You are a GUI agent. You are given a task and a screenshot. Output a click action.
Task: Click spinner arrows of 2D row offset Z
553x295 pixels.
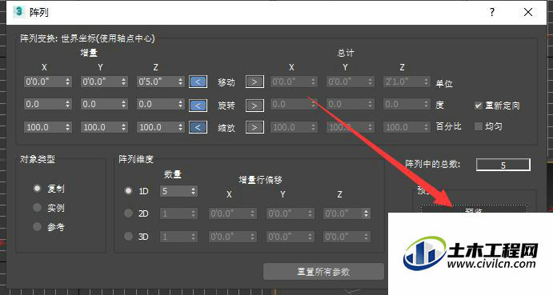point(366,213)
